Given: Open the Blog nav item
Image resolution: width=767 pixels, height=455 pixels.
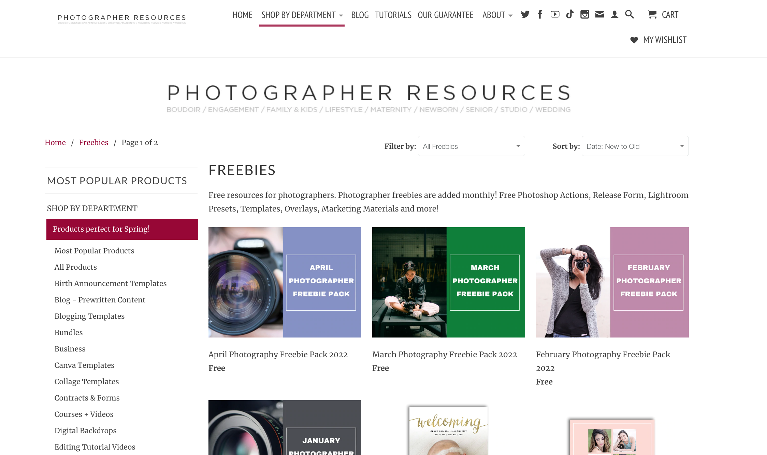Looking at the screenshot, I should (360, 15).
